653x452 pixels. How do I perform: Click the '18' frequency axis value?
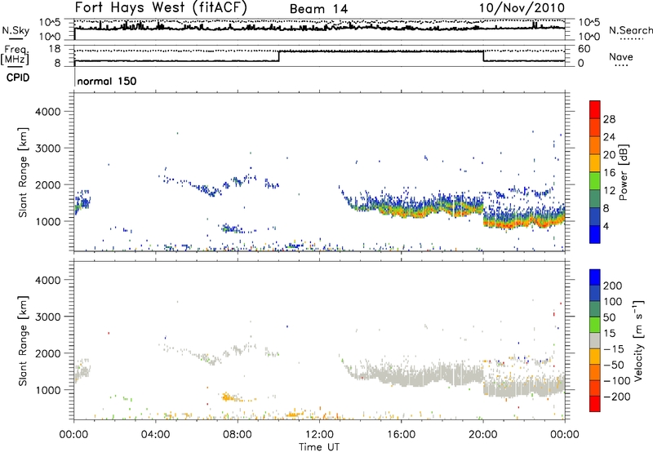(x=54, y=49)
